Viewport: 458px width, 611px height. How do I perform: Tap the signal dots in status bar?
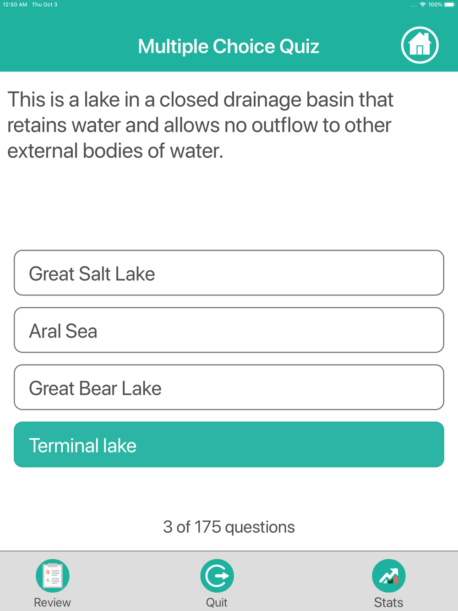(x=414, y=5)
